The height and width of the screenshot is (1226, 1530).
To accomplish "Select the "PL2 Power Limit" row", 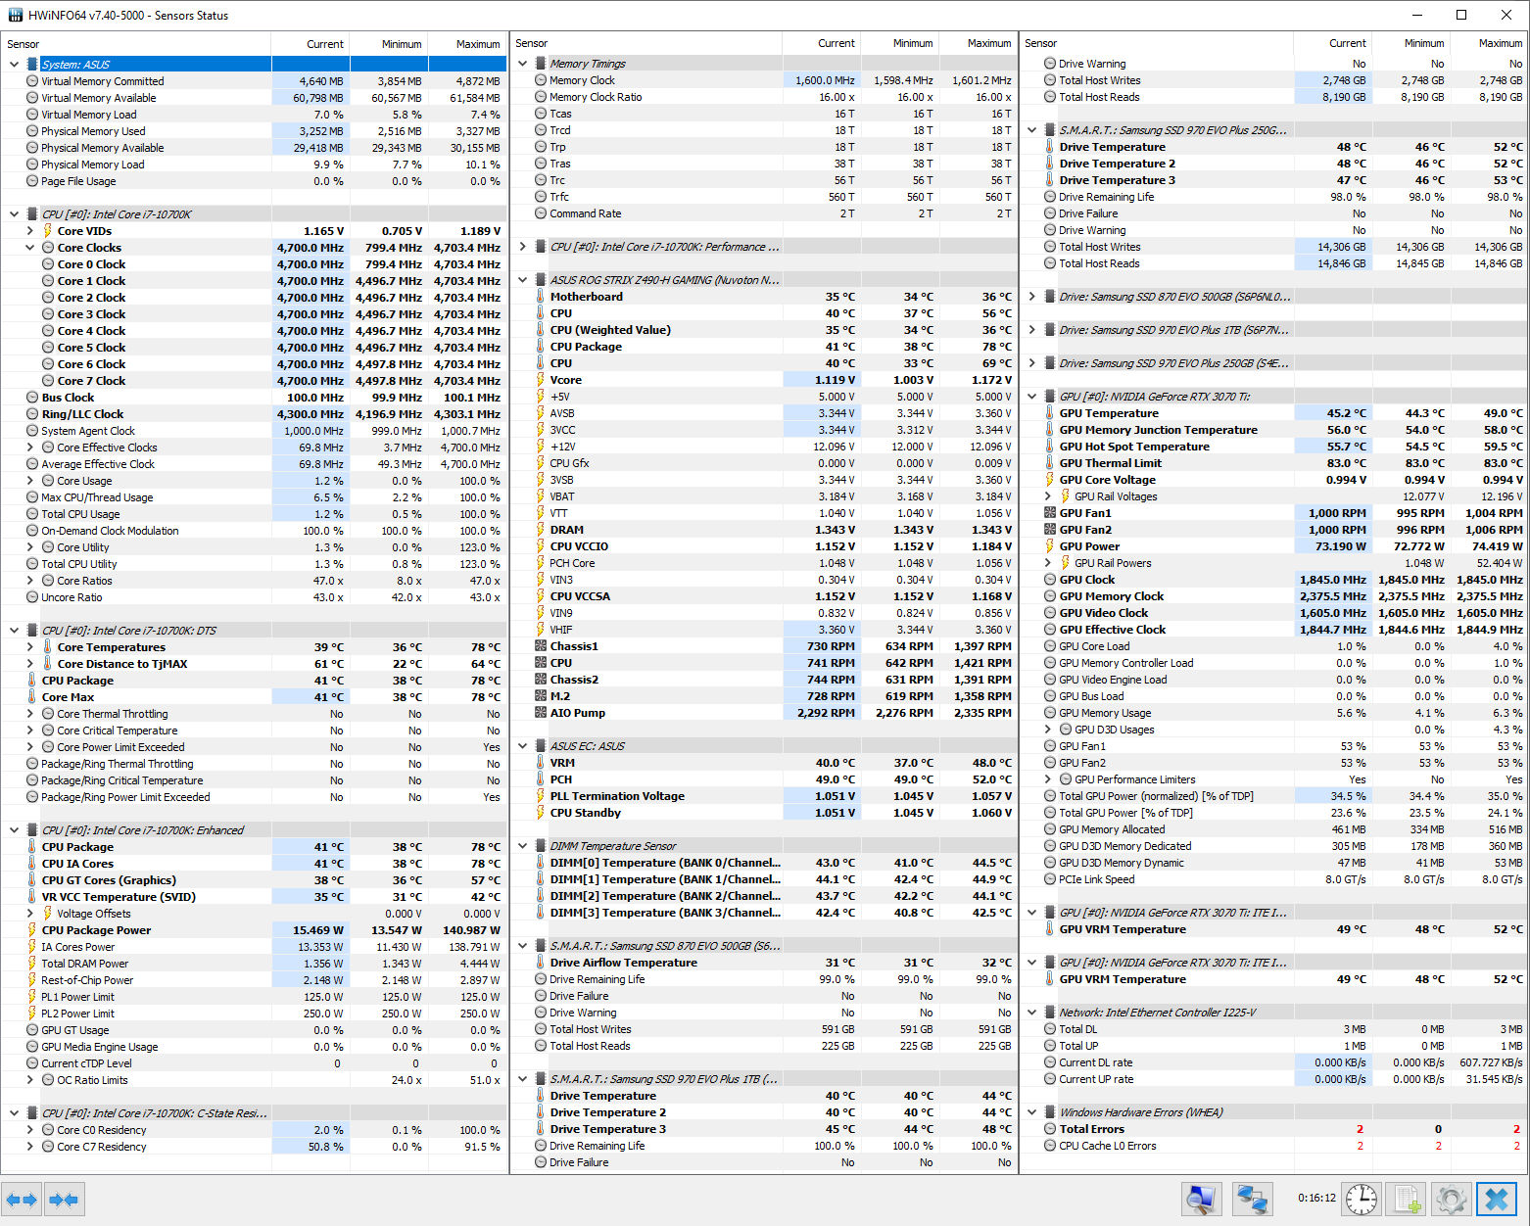I will tap(254, 1014).
